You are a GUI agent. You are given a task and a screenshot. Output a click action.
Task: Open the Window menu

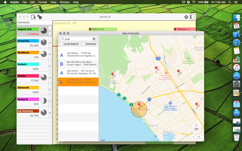(64, 2)
